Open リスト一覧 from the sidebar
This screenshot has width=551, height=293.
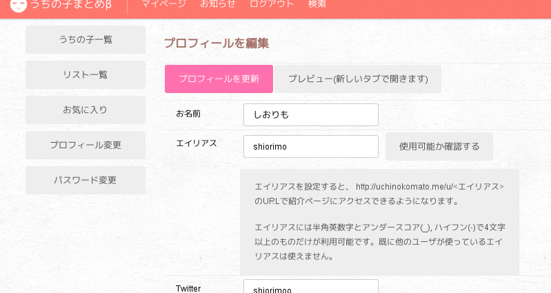tap(86, 75)
